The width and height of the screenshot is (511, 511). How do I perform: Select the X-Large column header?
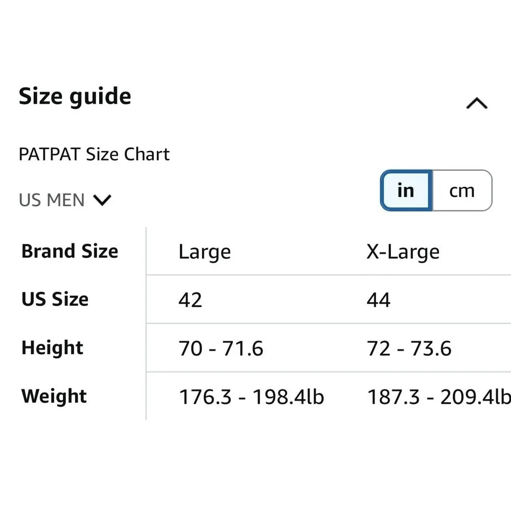click(403, 252)
